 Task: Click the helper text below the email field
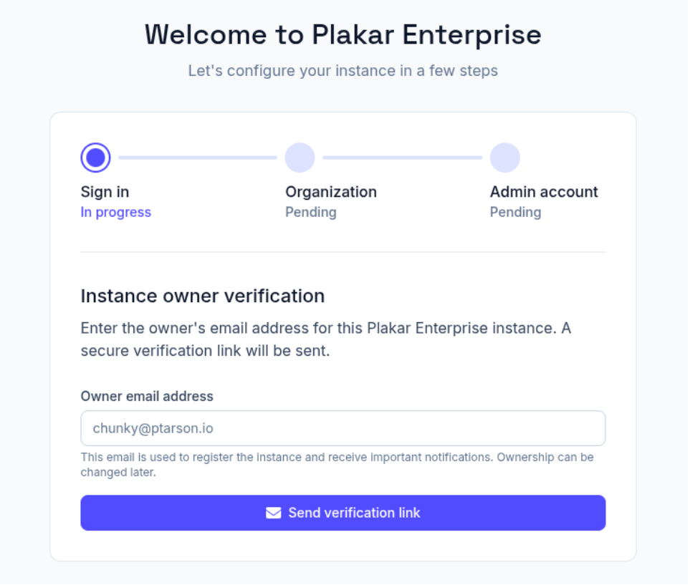click(x=337, y=464)
